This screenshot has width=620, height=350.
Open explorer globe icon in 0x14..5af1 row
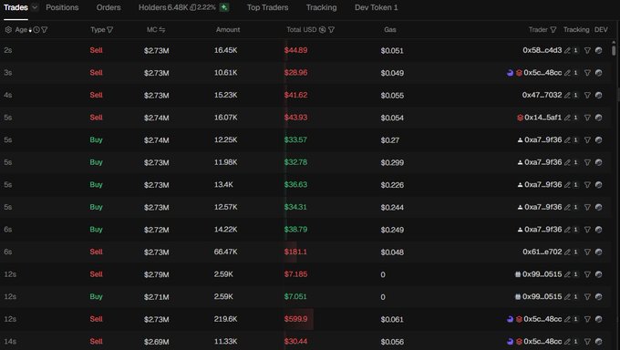pyautogui.click(x=599, y=118)
